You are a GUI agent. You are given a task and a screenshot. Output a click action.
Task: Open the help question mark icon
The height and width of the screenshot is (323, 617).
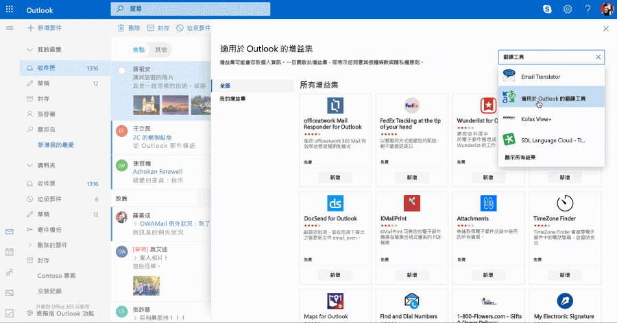[588, 9]
